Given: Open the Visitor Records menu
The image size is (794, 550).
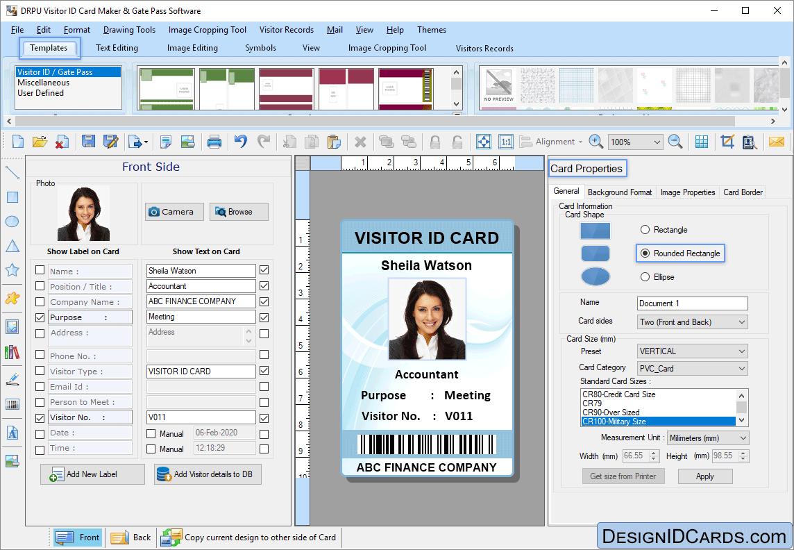Looking at the screenshot, I should [287, 30].
